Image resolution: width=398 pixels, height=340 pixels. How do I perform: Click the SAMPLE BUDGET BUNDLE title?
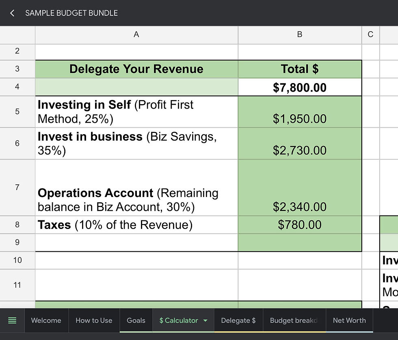71,13
